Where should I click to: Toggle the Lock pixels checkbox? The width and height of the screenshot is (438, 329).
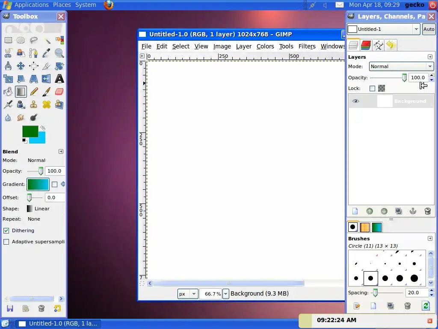pos(372,88)
